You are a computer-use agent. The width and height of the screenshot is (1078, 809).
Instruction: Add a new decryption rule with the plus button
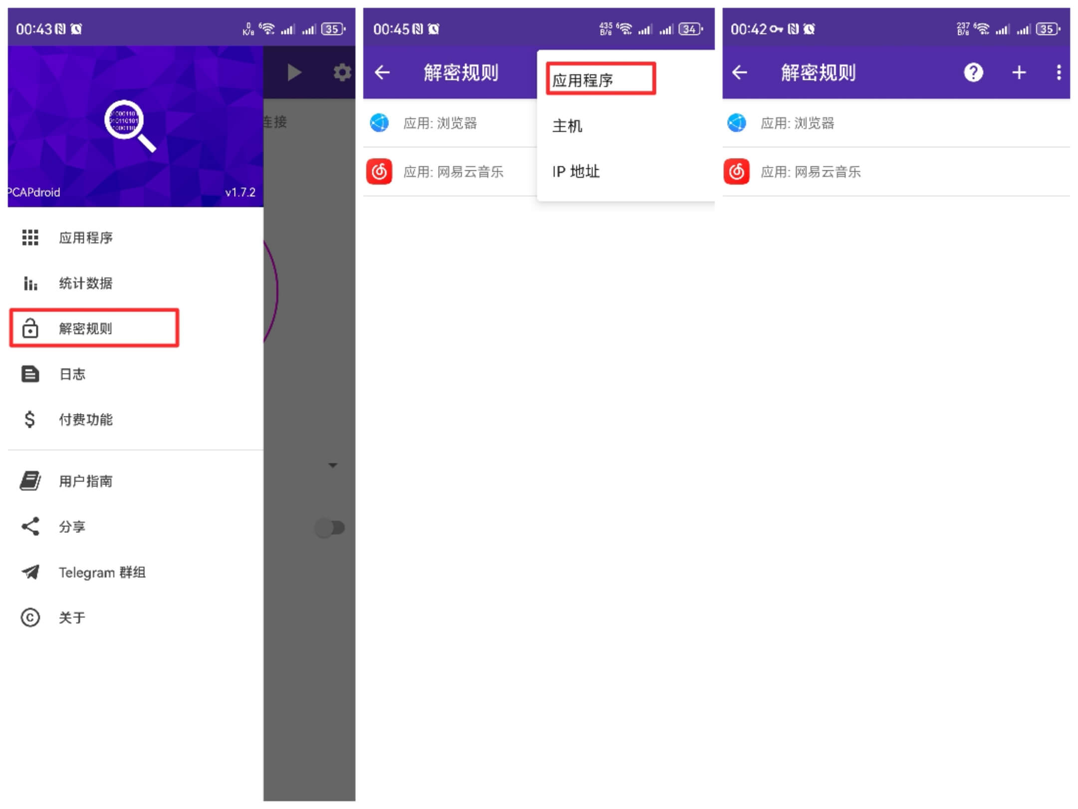point(1018,72)
